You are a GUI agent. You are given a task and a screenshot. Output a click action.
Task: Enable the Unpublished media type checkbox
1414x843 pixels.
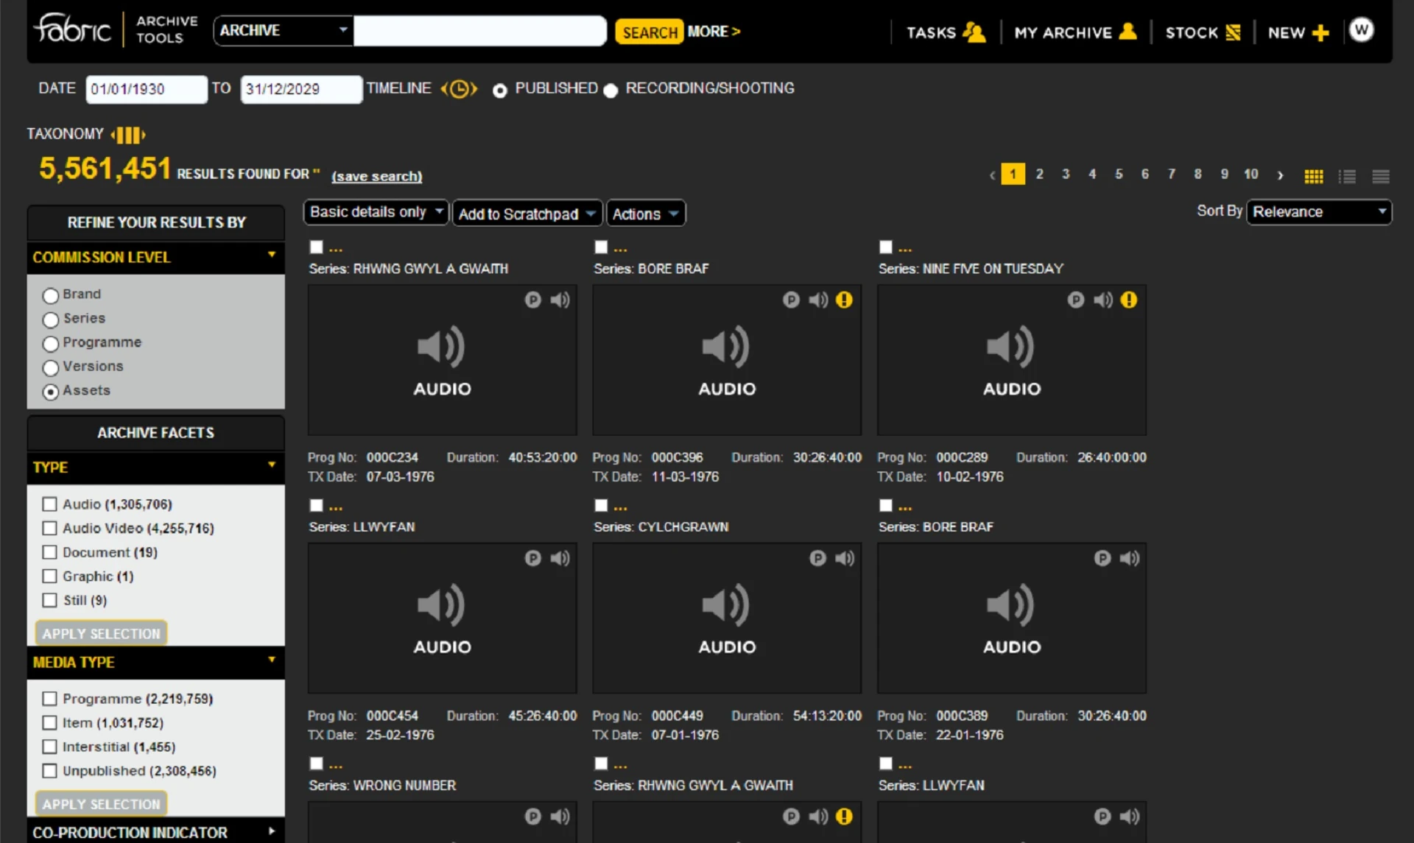coord(50,770)
